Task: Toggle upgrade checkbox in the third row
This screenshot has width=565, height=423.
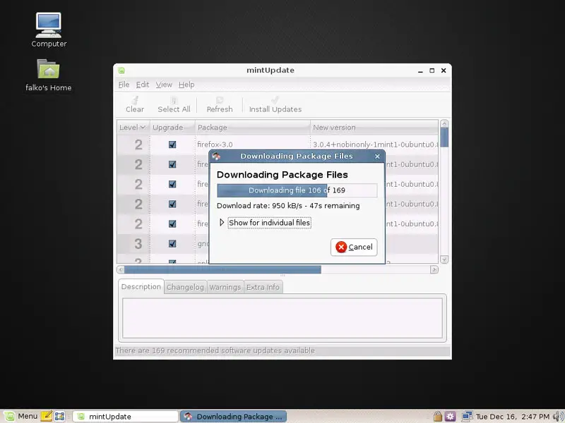Action: pos(172,184)
